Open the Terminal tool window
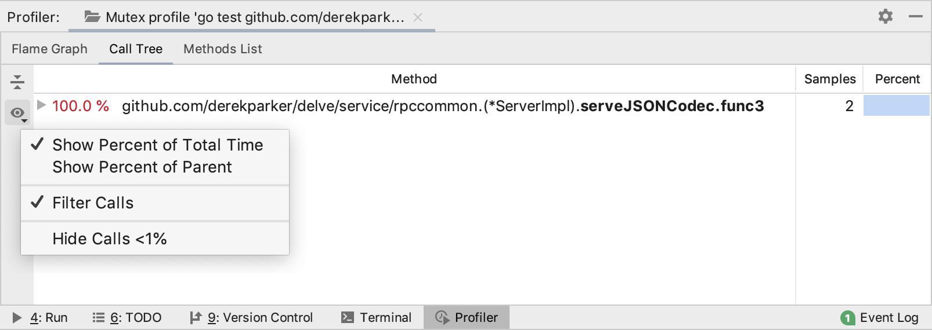 (x=376, y=317)
